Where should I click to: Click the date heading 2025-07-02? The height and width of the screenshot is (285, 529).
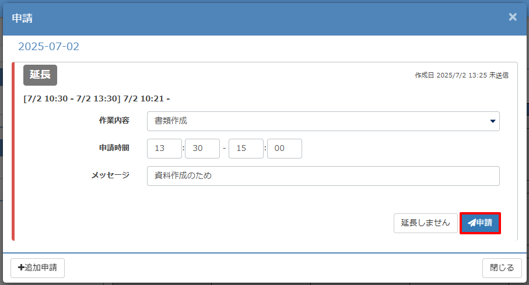(x=48, y=47)
